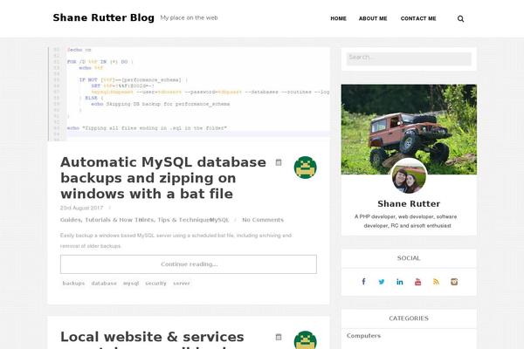Select the database tag
The height and width of the screenshot is (349, 524).
click(104, 284)
